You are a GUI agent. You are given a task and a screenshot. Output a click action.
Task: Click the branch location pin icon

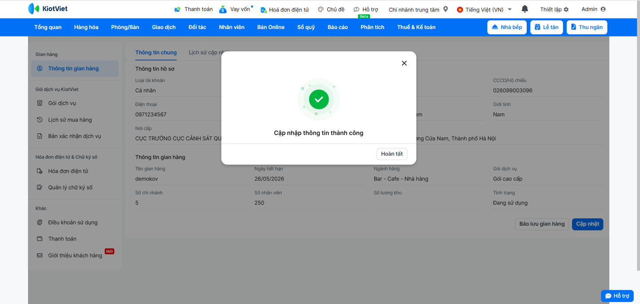point(446,9)
